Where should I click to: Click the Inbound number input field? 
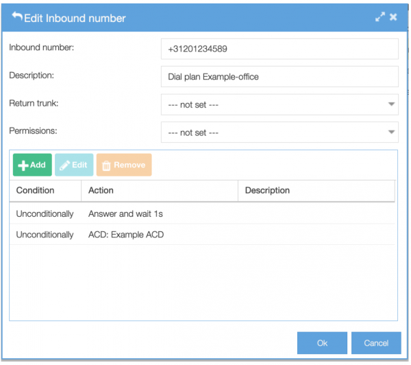[279, 49]
